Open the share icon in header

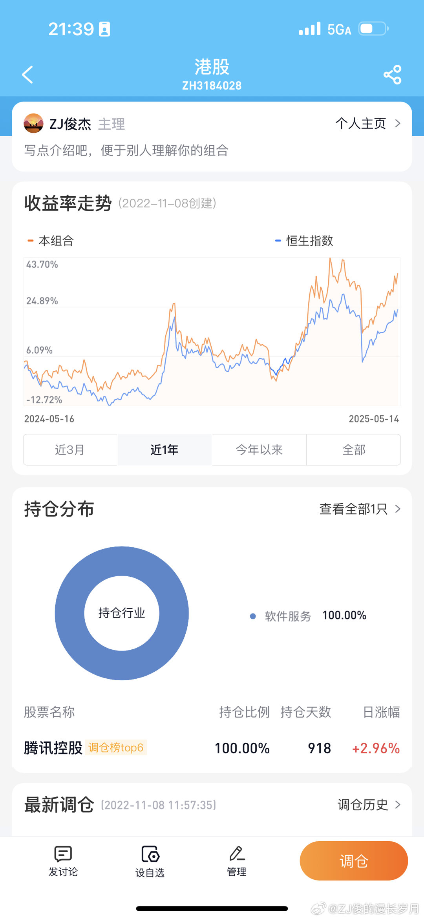click(x=392, y=75)
